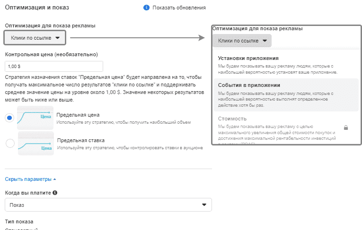Open the right Клики по ссылке dropdown
The height and width of the screenshot is (230, 362).
(x=242, y=41)
